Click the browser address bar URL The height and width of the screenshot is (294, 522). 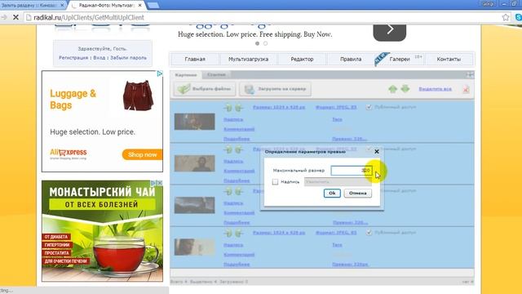point(89,17)
